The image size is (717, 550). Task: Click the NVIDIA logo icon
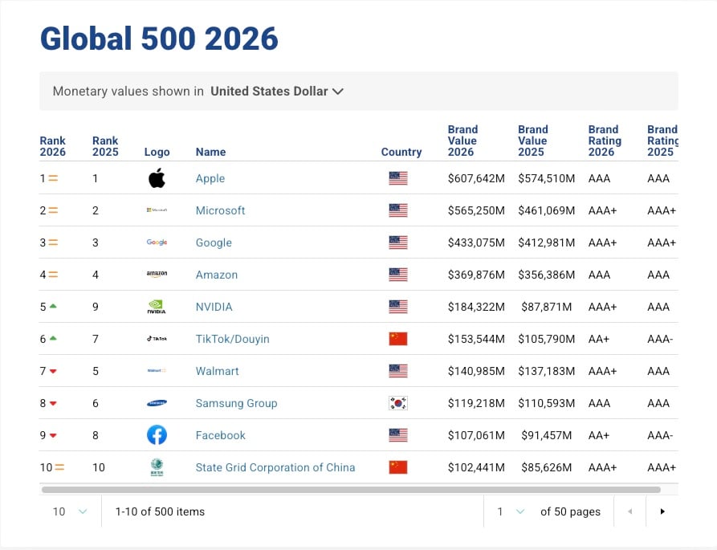[155, 307]
